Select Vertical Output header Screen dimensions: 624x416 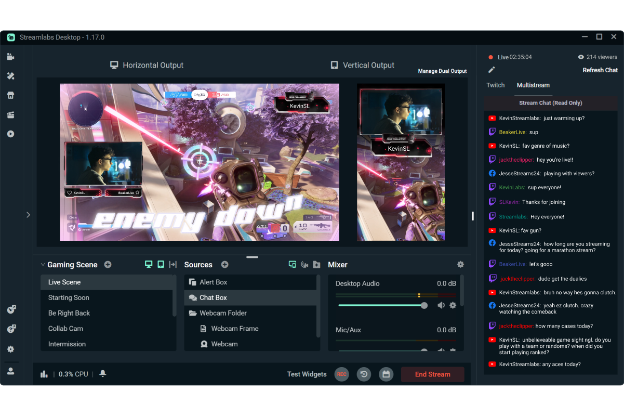[x=362, y=65]
